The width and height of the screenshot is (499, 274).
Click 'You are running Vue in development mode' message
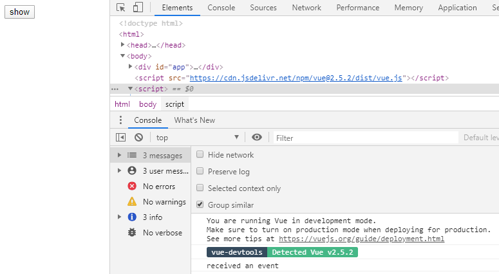291,221
